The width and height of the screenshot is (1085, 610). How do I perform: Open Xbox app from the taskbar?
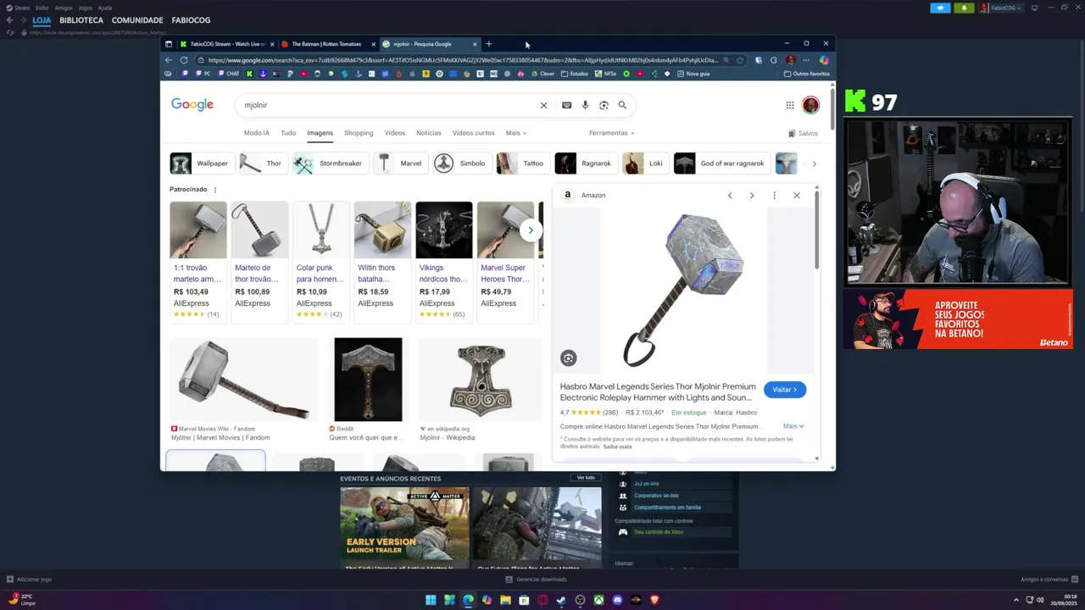(598, 600)
